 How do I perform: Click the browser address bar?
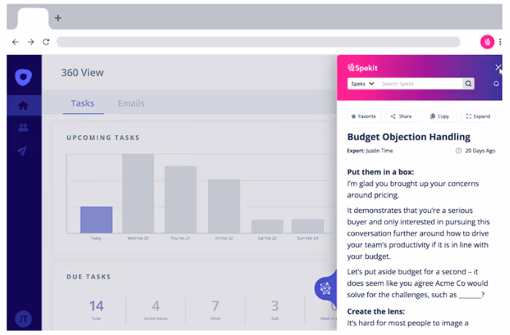pyautogui.click(x=258, y=42)
